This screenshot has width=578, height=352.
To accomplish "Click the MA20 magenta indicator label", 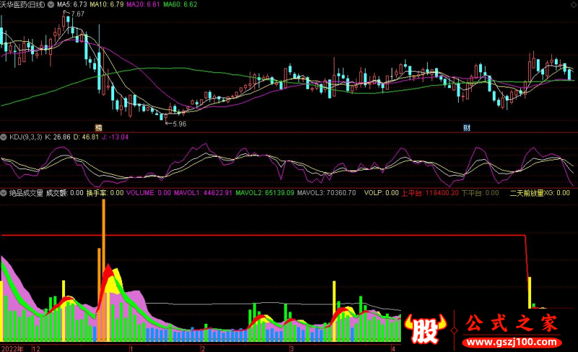I will [144, 4].
